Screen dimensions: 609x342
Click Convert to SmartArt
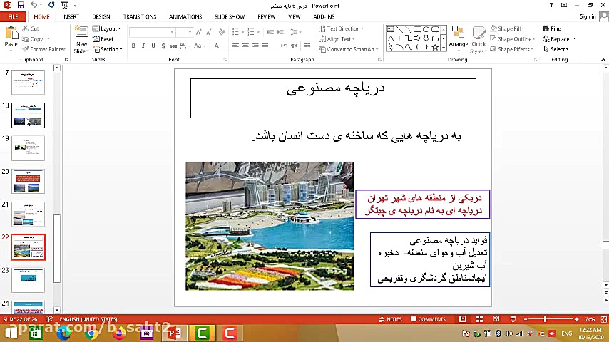click(349, 49)
